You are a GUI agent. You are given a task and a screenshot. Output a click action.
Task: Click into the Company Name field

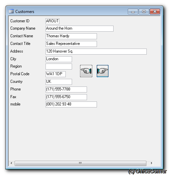[x=79, y=29]
